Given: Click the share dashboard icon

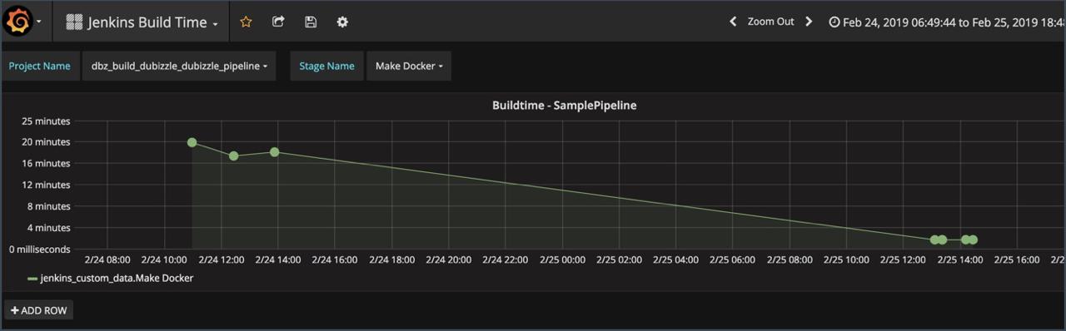Looking at the screenshot, I should pos(278,22).
